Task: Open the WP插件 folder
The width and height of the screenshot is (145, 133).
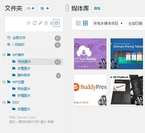Action: [x=18, y=55]
